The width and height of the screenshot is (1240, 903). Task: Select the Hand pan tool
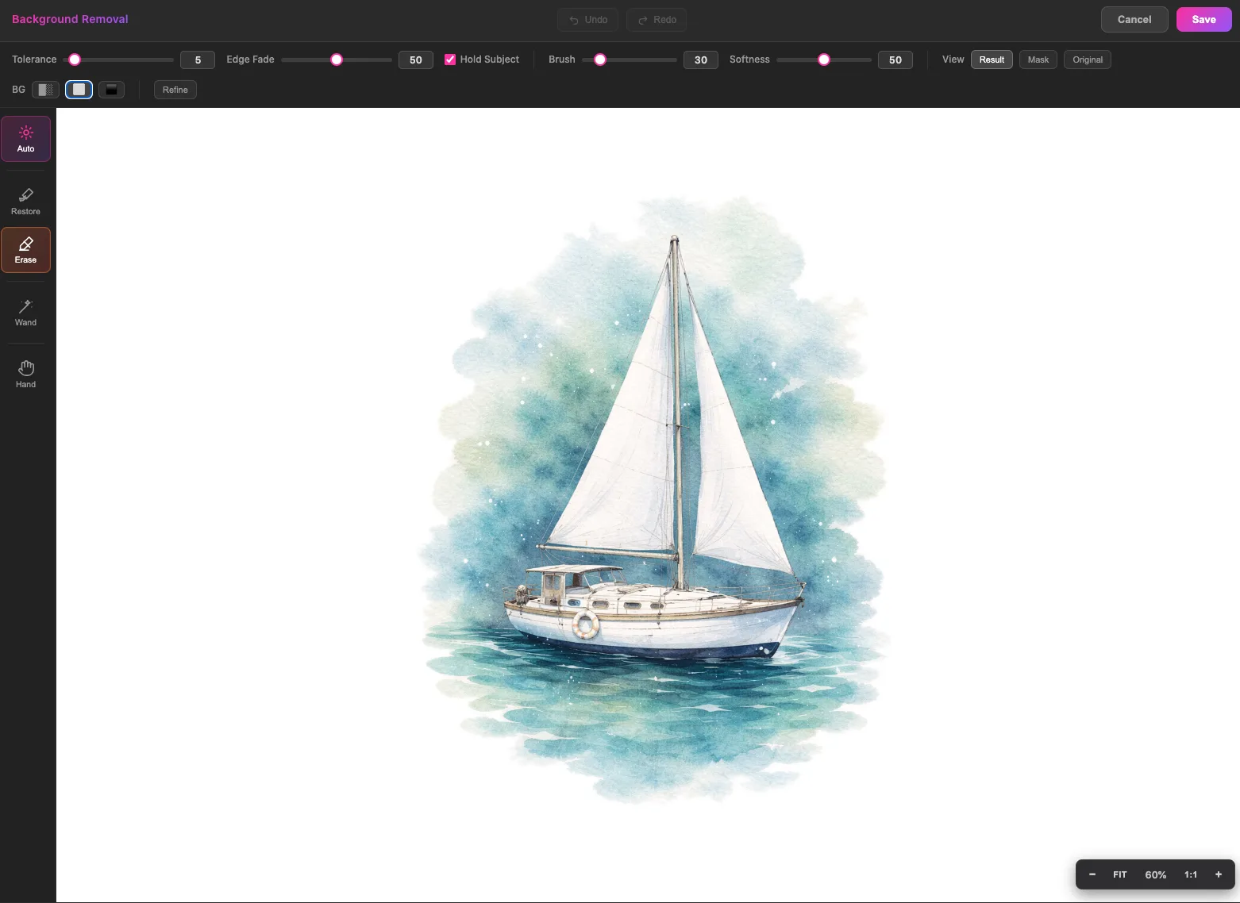pyautogui.click(x=25, y=375)
